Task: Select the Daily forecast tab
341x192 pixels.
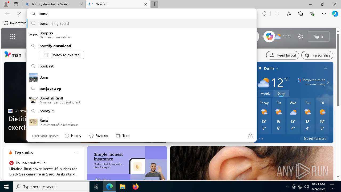Action: (x=281, y=94)
